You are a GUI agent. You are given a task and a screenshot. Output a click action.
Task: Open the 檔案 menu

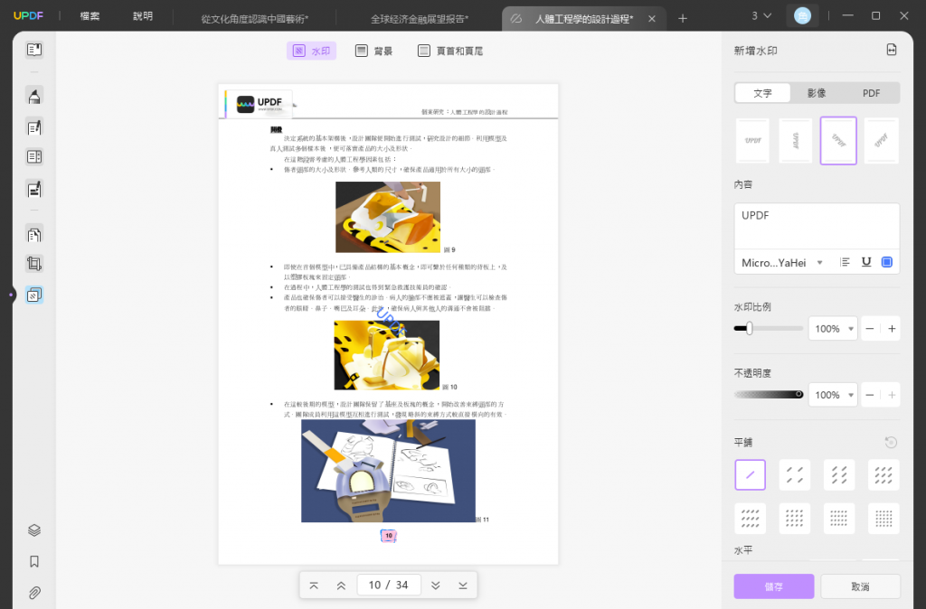[x=90, y=16]
